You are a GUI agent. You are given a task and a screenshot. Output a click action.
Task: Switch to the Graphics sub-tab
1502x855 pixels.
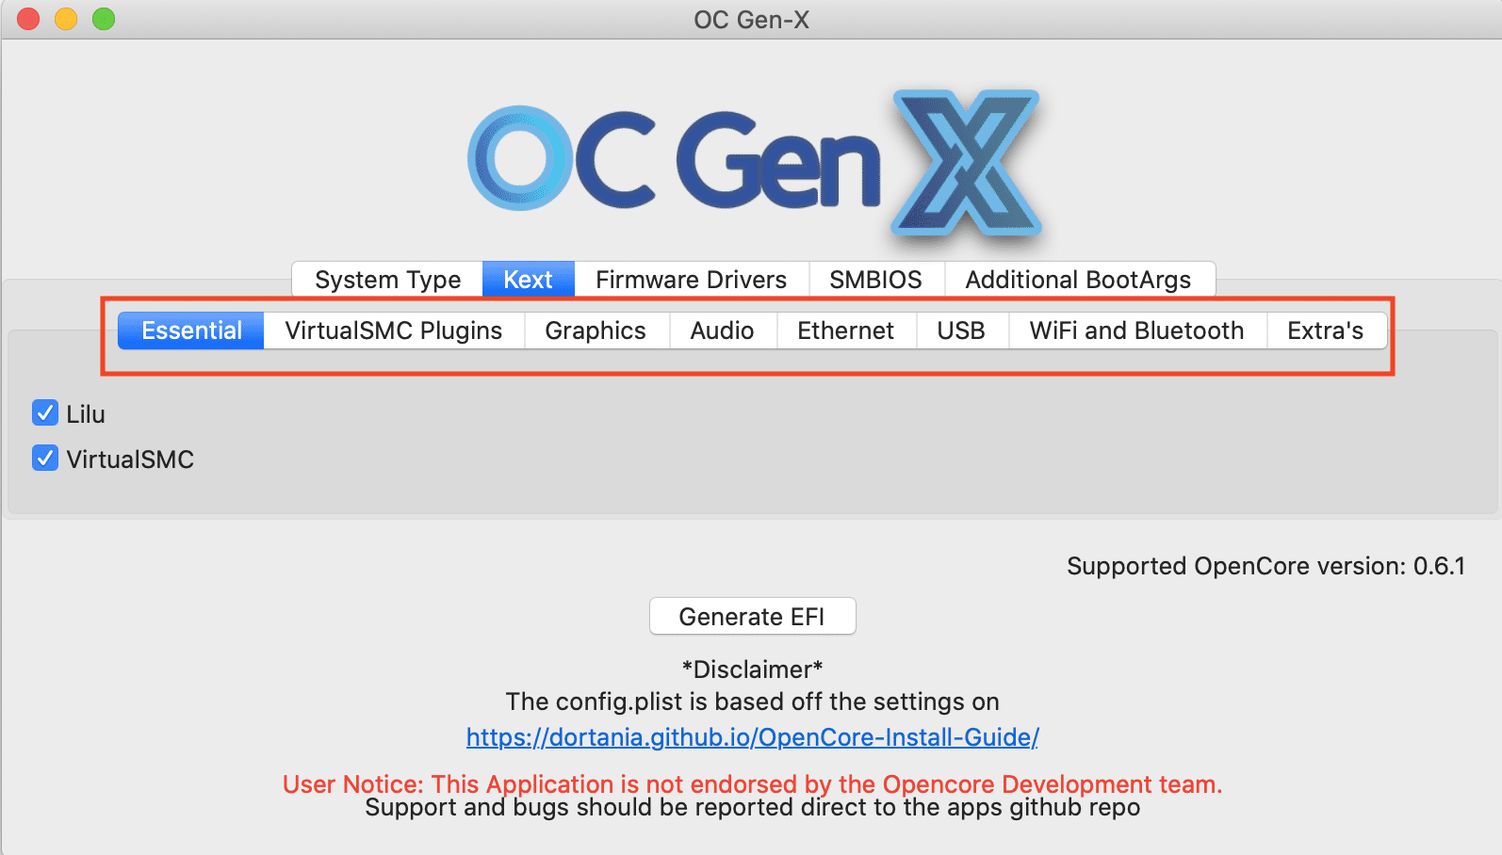(x=596, y=331)
